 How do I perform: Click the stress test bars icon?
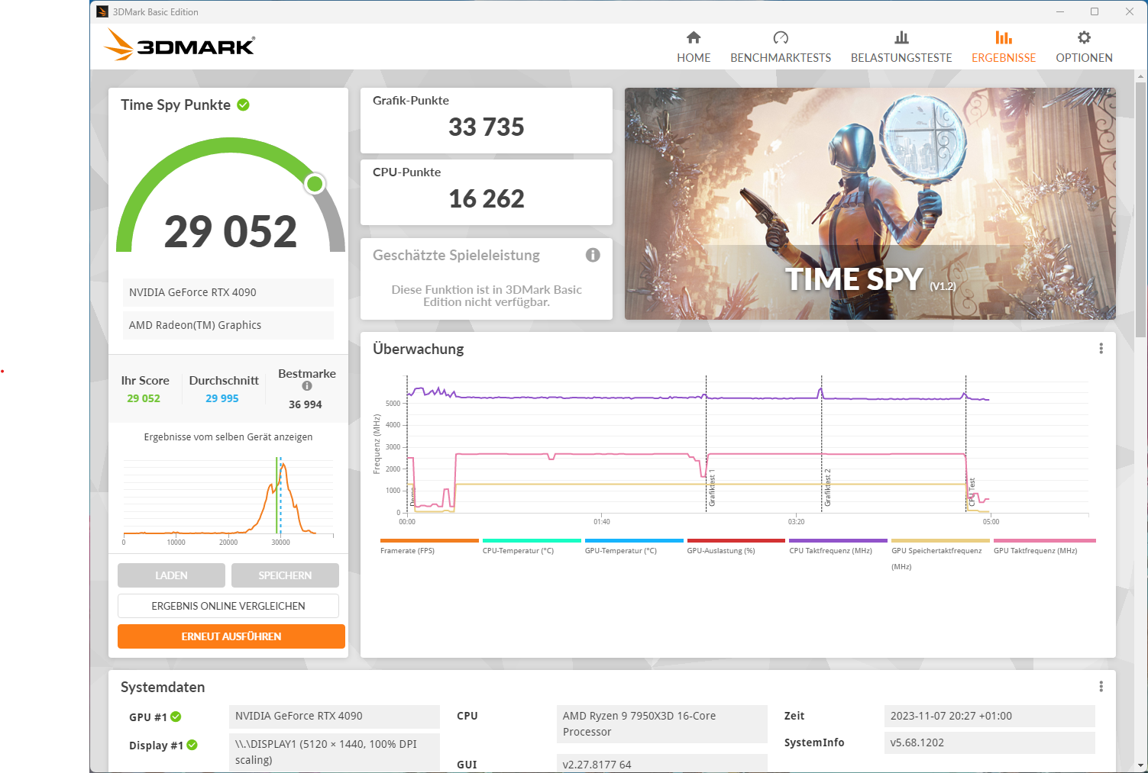coord(901,37)
